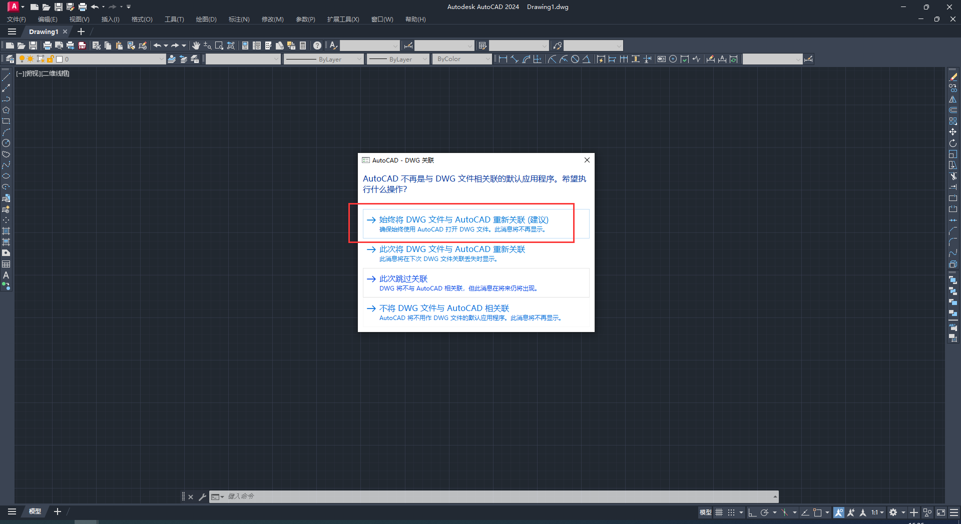Toggle the layer lock padlock icon

[51, 58]
